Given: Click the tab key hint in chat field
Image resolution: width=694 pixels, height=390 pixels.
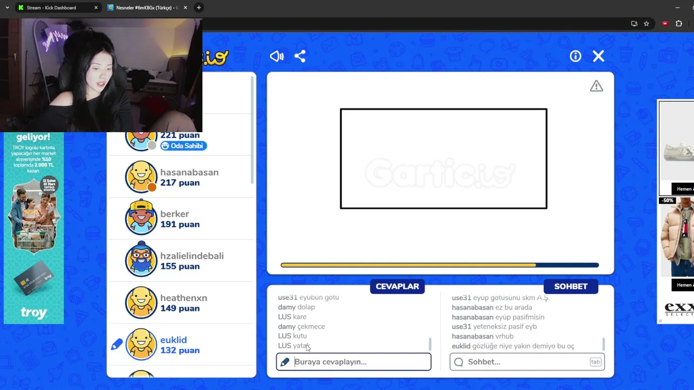Looking at the screenshot, I should (595, 362).
